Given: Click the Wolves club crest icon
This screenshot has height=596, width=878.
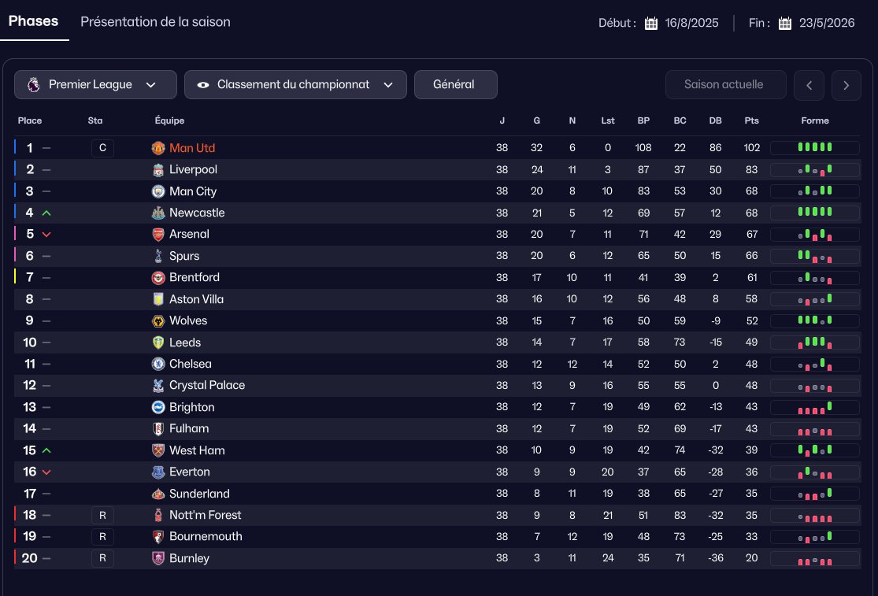Looking at the screenshot, I should (x=157, y=320).
